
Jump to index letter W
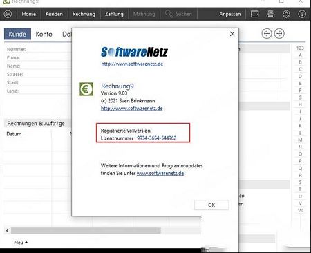(x=300, y=210)
